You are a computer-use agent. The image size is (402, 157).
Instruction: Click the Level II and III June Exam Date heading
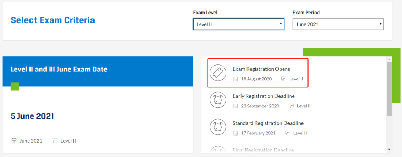[59, 69]
